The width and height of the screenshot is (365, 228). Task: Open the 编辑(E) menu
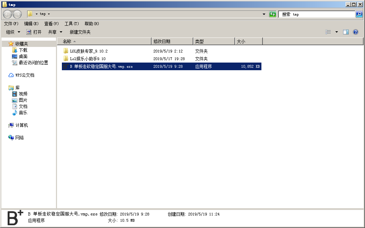[31, 24]
